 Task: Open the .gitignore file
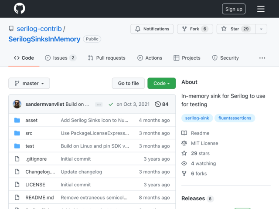[x=36, y=159]
